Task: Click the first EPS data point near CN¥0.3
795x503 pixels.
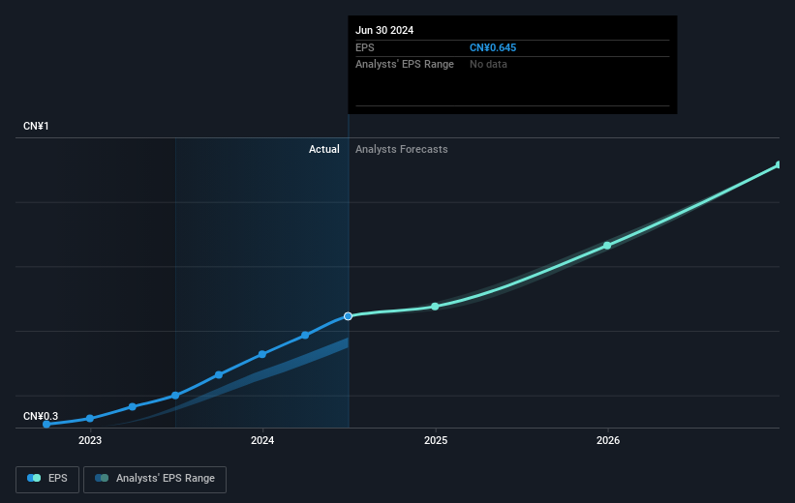Action: pyautogui.click(x=46, y=425)
